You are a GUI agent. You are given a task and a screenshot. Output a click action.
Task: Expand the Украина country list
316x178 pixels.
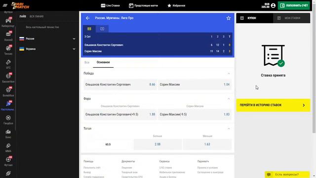click(x=47, y=49)
